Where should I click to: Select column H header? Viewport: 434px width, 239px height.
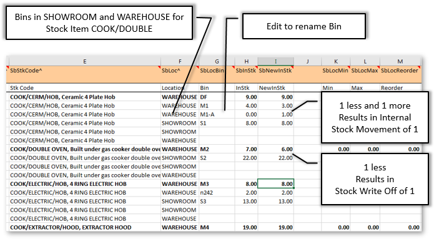pos(246,61)
